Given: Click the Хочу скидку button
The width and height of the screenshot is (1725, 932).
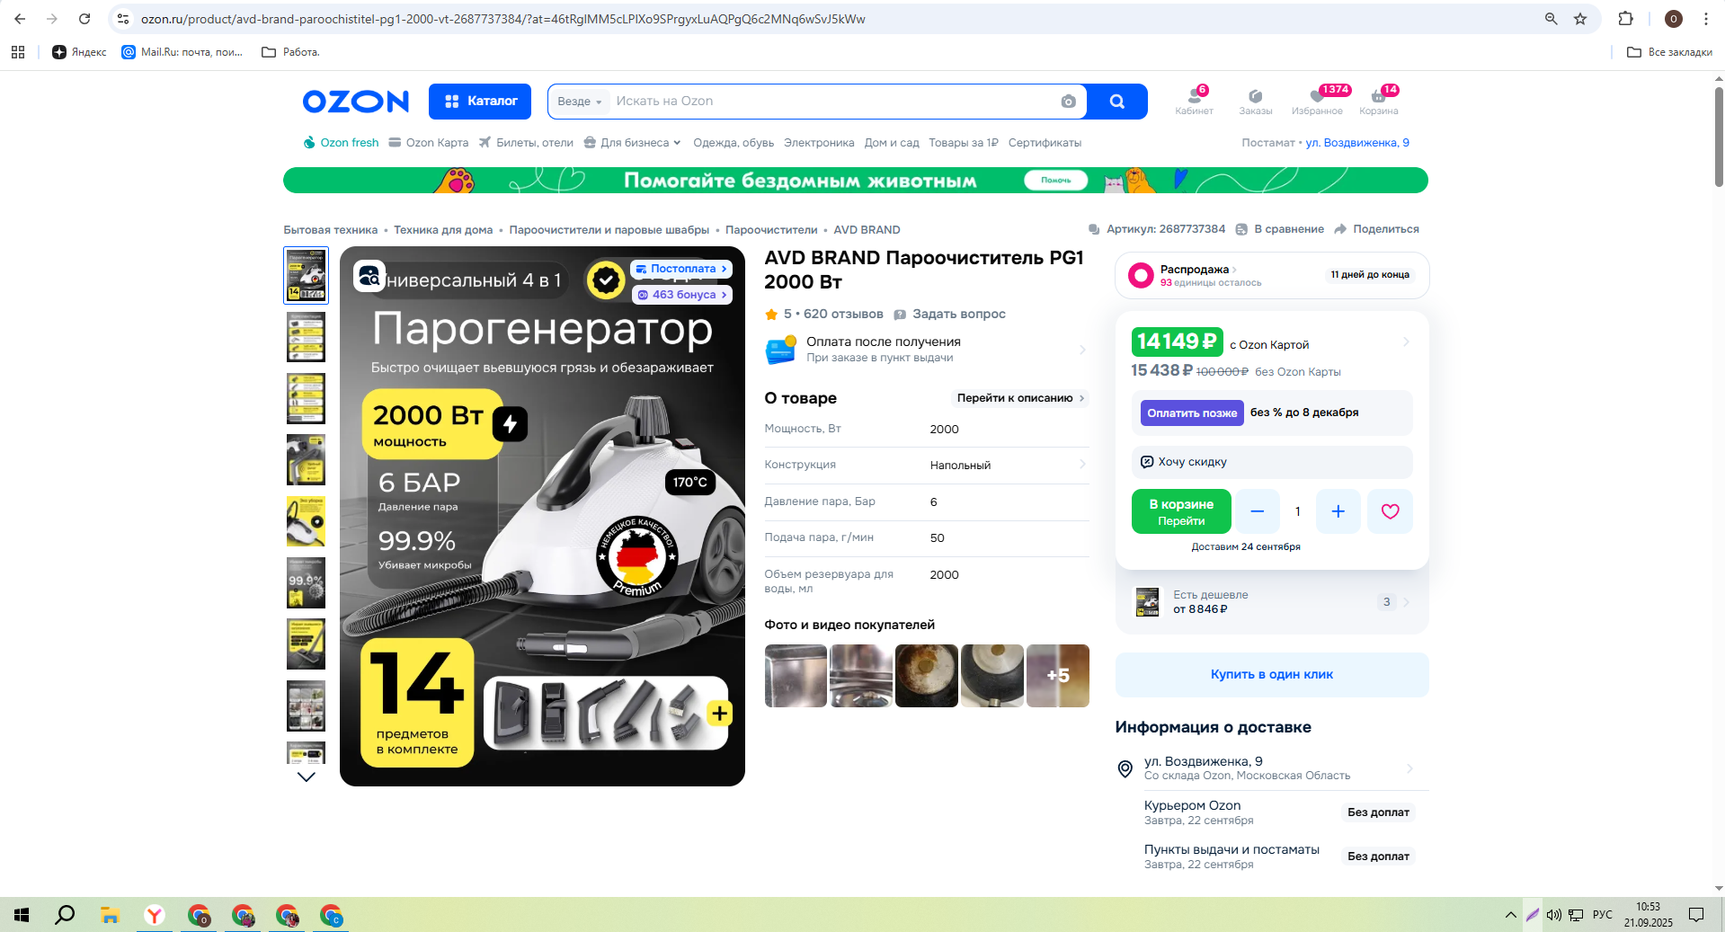Looking at the screenshot, I should tap(1272, 462).
